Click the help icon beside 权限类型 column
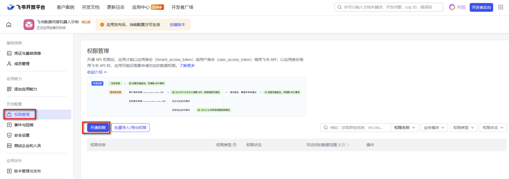 235,145
